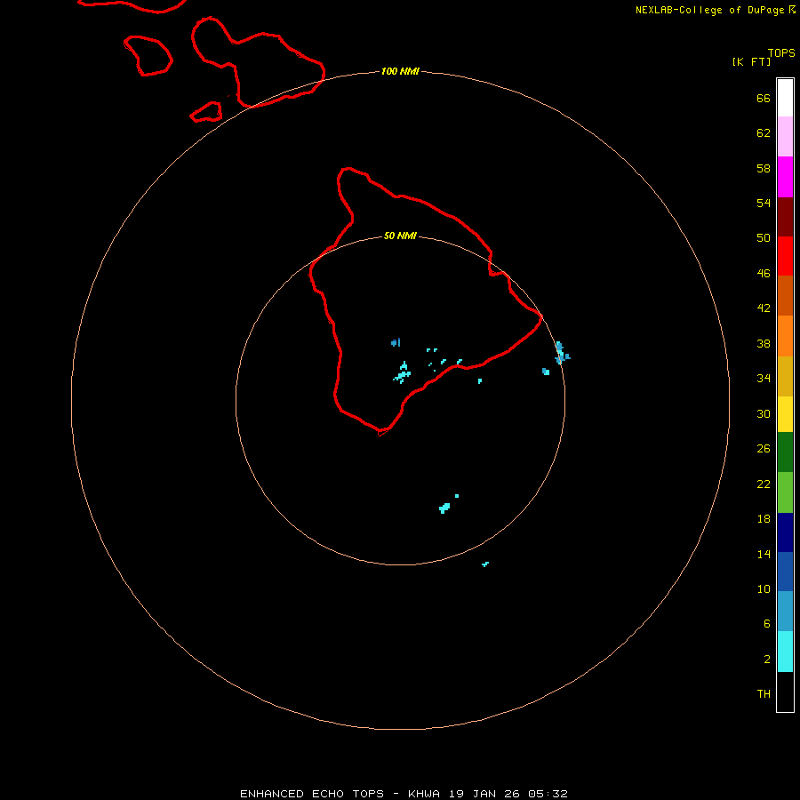Click the small echo just outside the 50 NMI ring
The image size is (800, 800).
(x=485, y=564)
